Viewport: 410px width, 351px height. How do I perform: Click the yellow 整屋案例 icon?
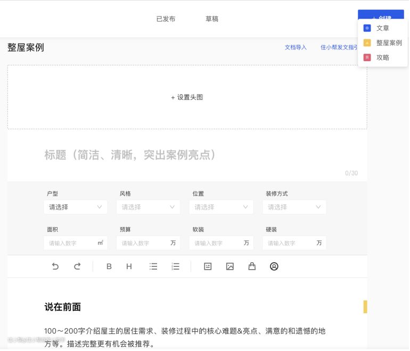pyautogui.click(x=367, y=43)
